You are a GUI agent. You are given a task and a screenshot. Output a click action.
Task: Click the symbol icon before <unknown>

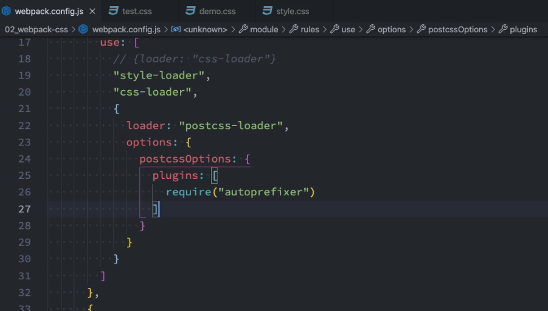176,29
